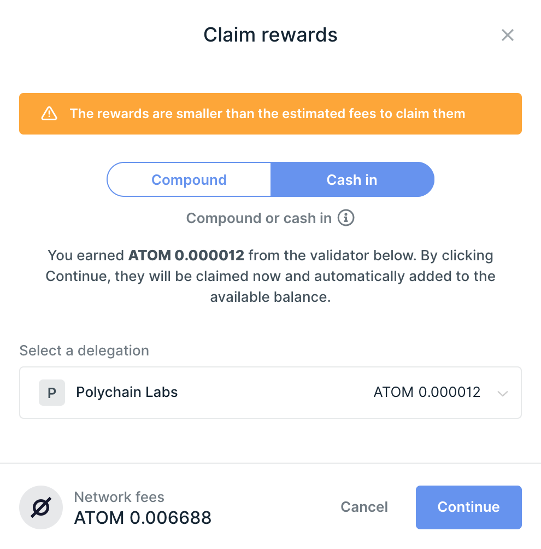This screenshot has width=541, height=549.
Task: Click the bold earned 'ATOM 0.000012' text
Action: (186, 255)
